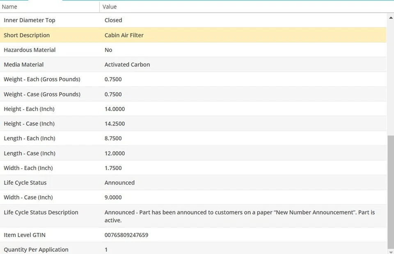Click the Hazardous Material label
This screenshot has width=394, height=254.
pos(30,50)
